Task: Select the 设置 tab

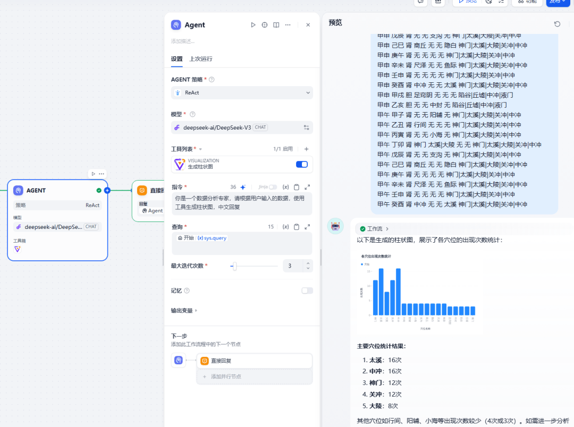Action: pyautogui.click(x=176, y=59)
